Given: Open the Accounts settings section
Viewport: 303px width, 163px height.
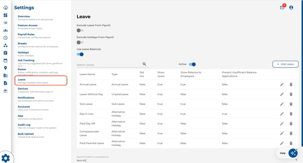Looking at the screenshot, I should pyautogui.click(x=33, y=108).
